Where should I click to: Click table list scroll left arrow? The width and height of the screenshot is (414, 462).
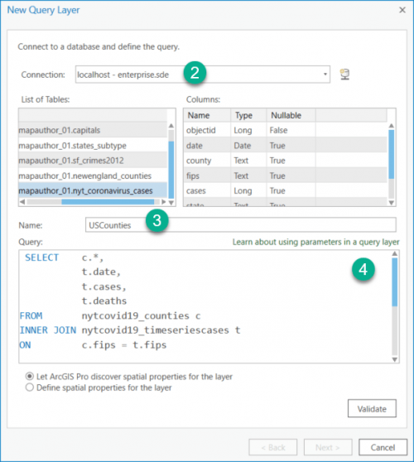coord(22,202)
